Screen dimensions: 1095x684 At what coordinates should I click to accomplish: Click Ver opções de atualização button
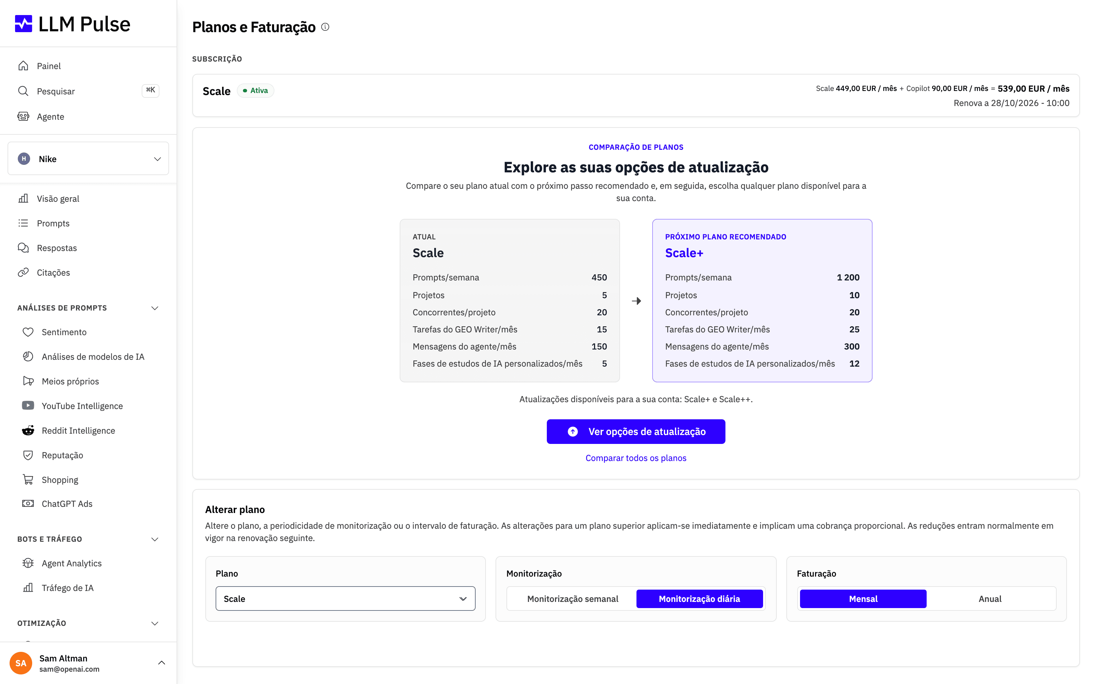[636, 432]
